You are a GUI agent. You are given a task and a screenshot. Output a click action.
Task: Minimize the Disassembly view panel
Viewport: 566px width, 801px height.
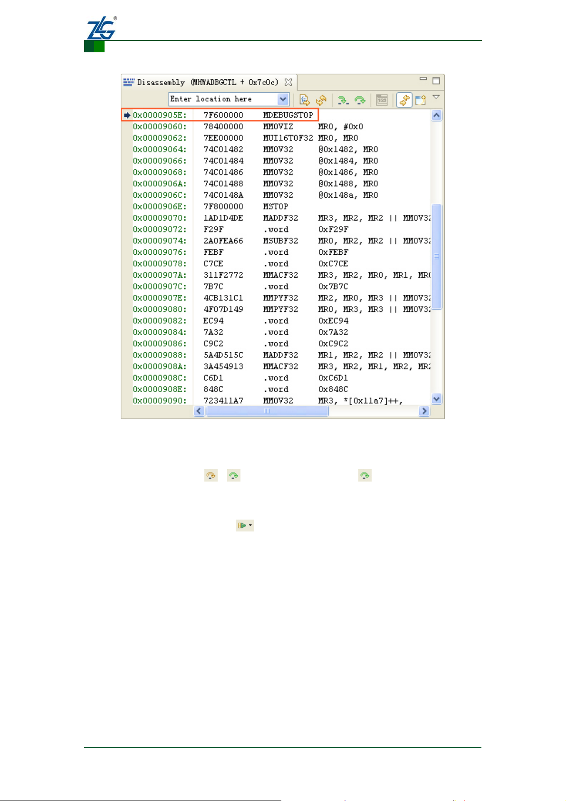pyautogui.click(x=423, y=79)
